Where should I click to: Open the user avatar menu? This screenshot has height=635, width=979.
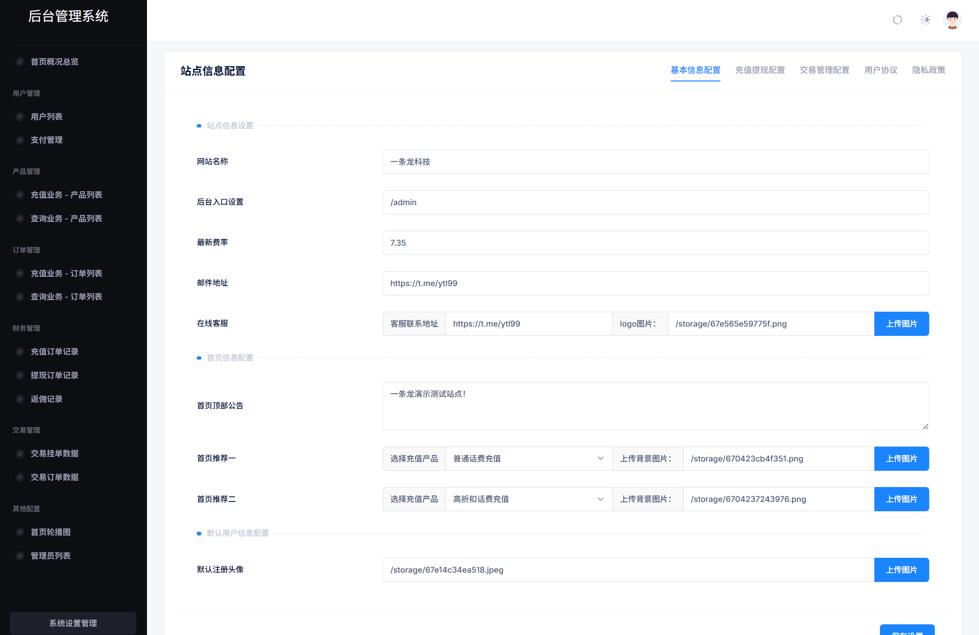pyautogui.click(x=952, y=20)
